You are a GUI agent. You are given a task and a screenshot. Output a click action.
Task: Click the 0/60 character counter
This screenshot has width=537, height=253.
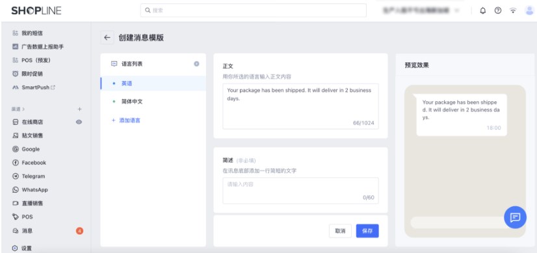point(369,197)
